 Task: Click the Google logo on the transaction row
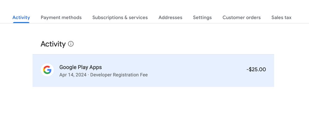click(47, 70)
